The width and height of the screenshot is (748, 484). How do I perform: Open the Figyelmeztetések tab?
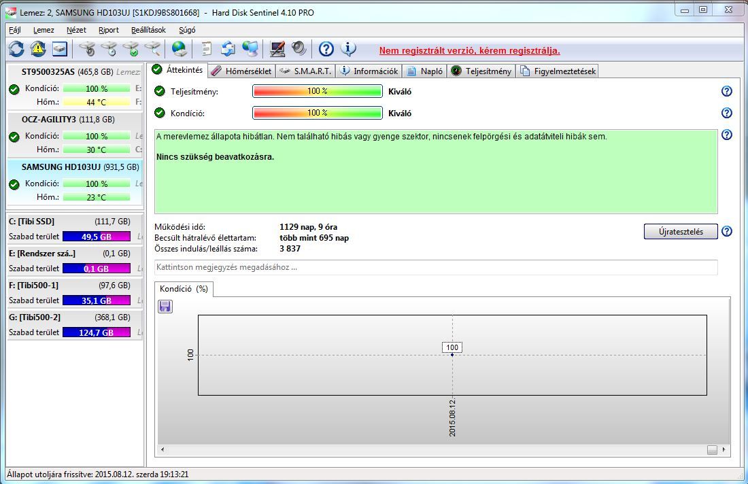[x=558, y=71]
